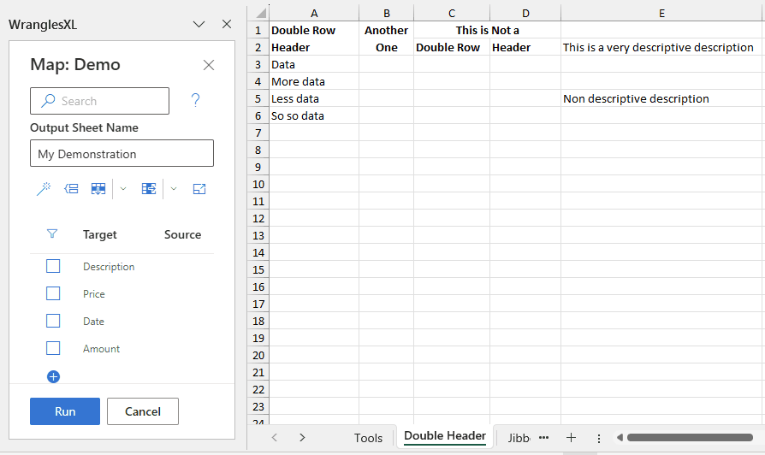
Task: Tick the Price checkbox
Action: (53, 294)
